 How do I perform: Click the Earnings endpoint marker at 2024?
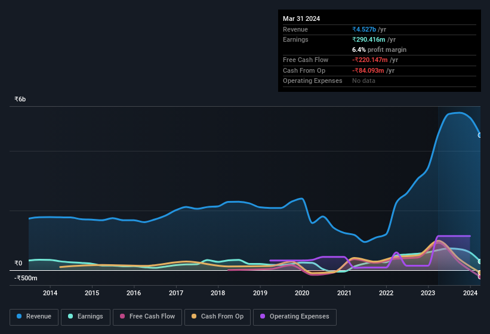pos(480,262)
